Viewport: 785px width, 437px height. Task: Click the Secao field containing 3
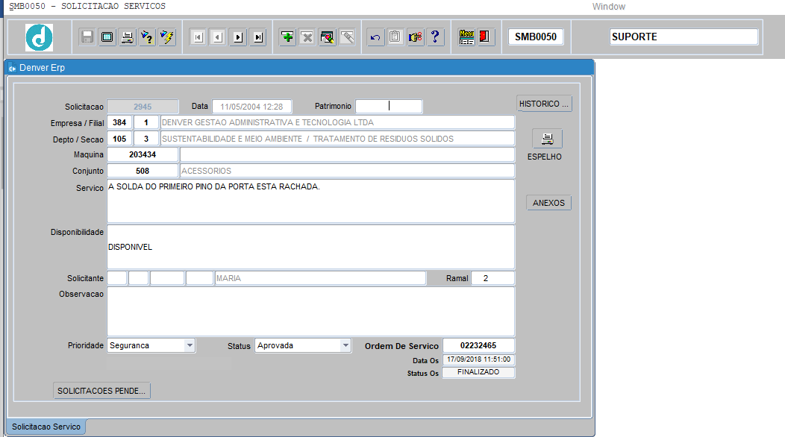pos(146,139)
